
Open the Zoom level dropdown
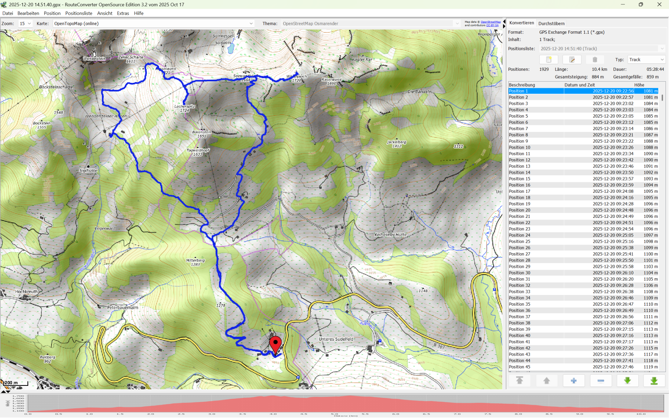[26, 24]
